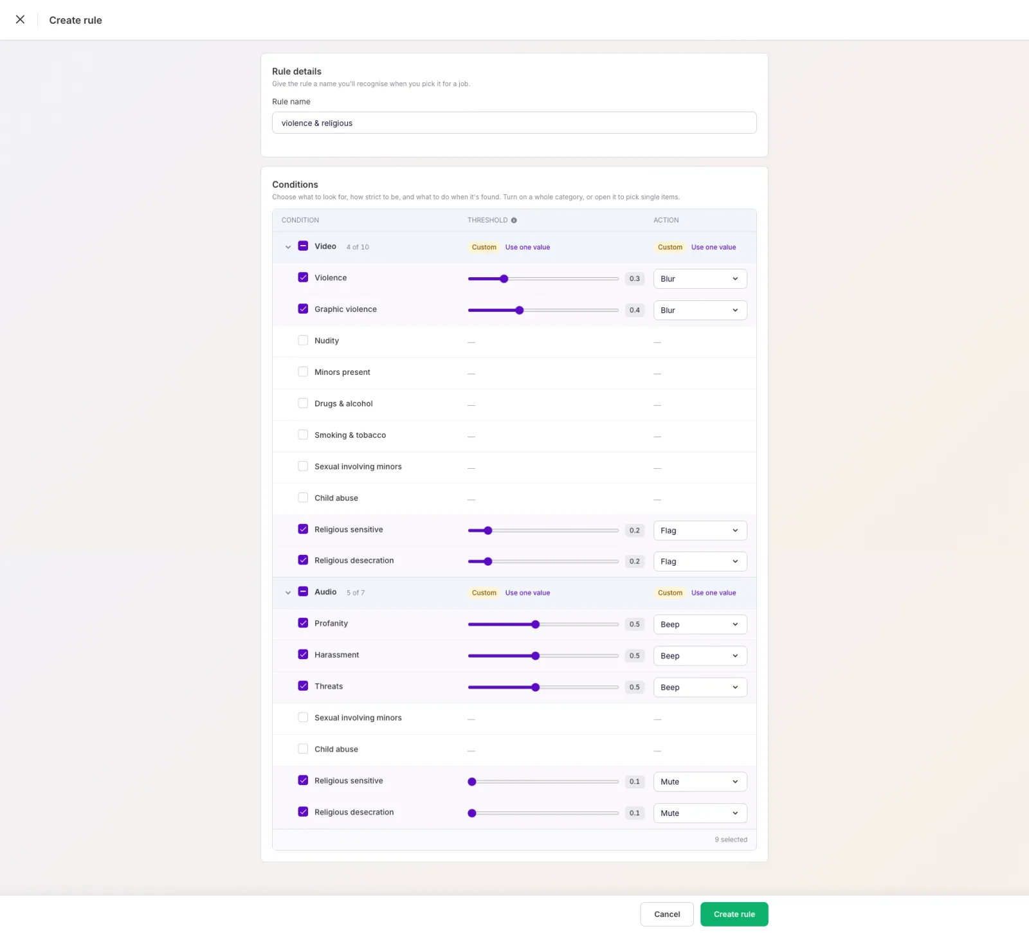The width and height of the screenshot is (1029, 933).
Task: Click Use one value for Video threshold
Action: tap(527, 248)
